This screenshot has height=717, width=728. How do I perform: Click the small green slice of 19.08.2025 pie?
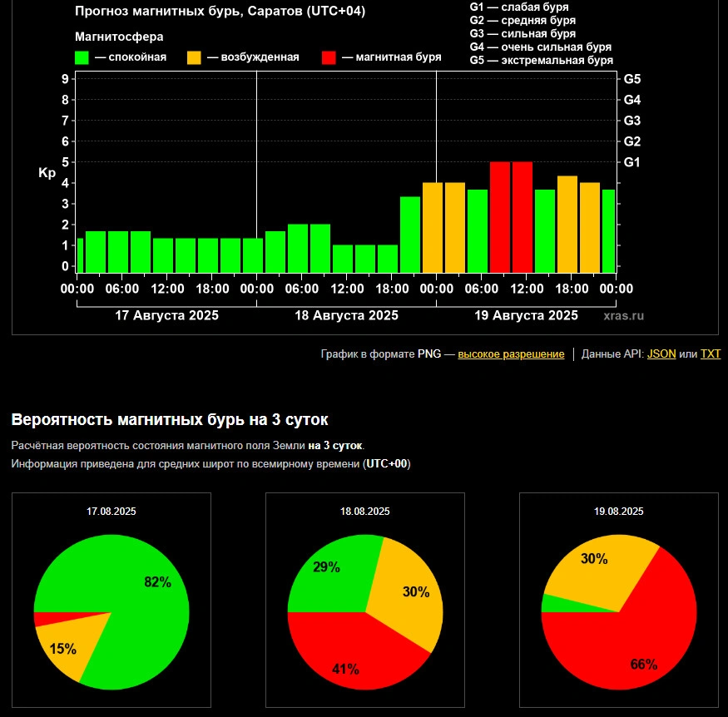tap(547, 603)
